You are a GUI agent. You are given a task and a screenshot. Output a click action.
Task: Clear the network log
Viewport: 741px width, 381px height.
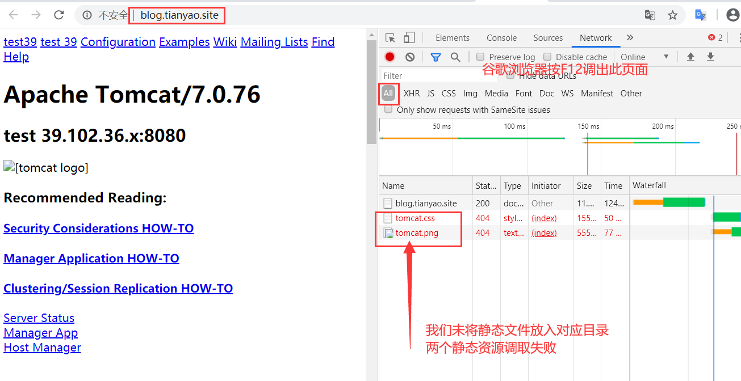coord(410,57)
